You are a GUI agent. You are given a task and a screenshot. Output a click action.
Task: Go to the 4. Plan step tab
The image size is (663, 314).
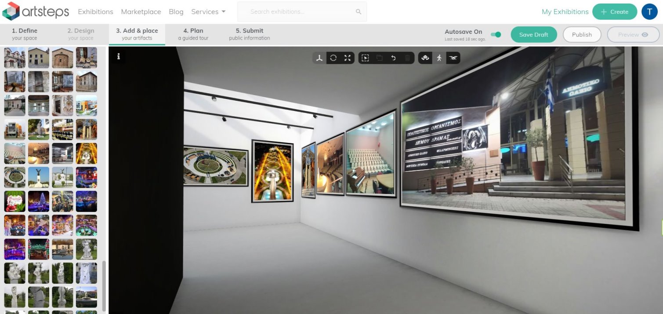click(x=193, y=34)
